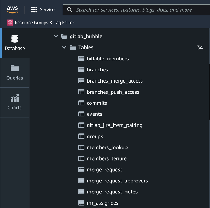Select the gitlab_hubble schema name
Image resolution: width=210 pixels, height=208 pixels.
coord(86,36)
